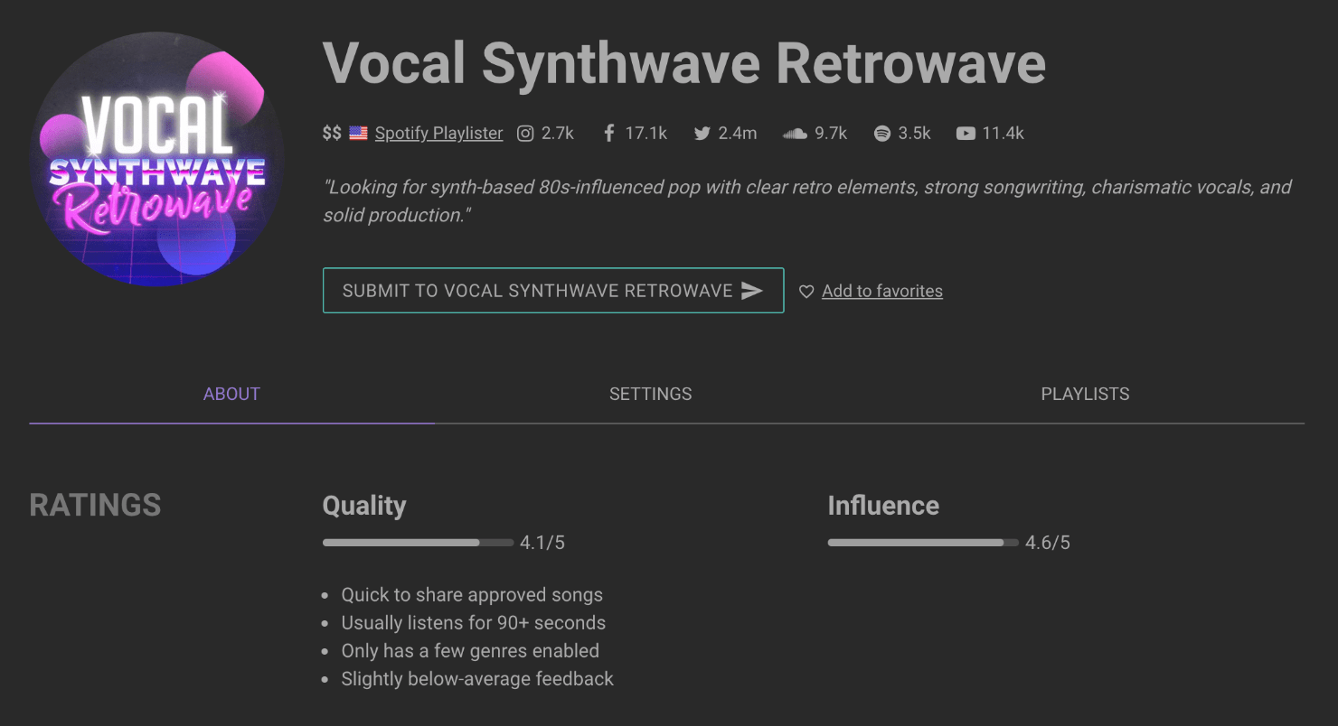Screen dimensions: 1338x726
Task: Click the YouTube icon showing 11.4k
Action: 965,133
